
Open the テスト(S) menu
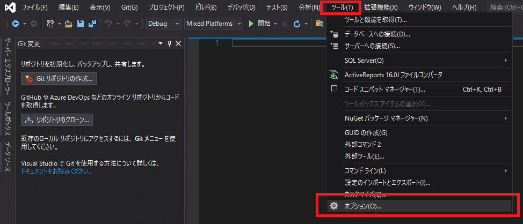pos(277,8)
